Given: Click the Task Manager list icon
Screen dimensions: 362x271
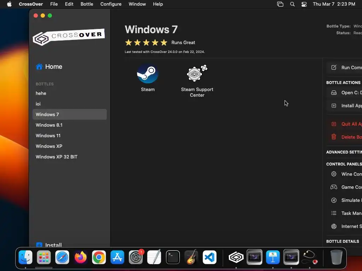Looking at the screenshot, I should coord(334,213).
